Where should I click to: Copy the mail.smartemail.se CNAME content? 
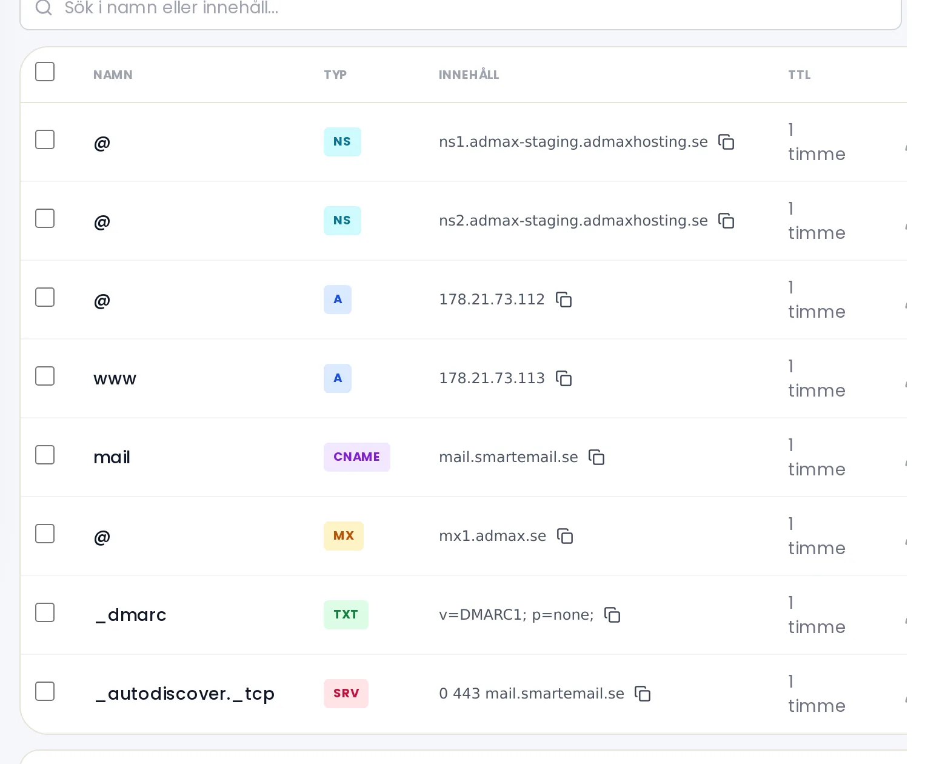click(x=596, y=457)
